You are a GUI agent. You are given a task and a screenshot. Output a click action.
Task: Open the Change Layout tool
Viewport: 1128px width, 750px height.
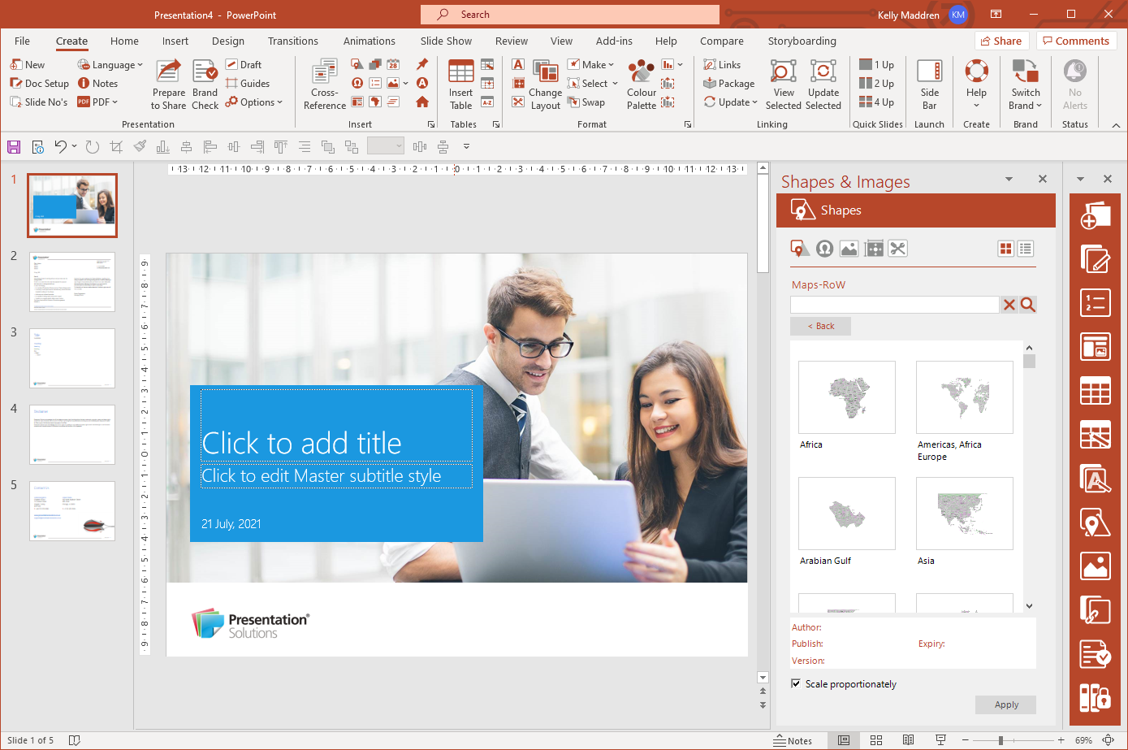click(x=544, y=84)
